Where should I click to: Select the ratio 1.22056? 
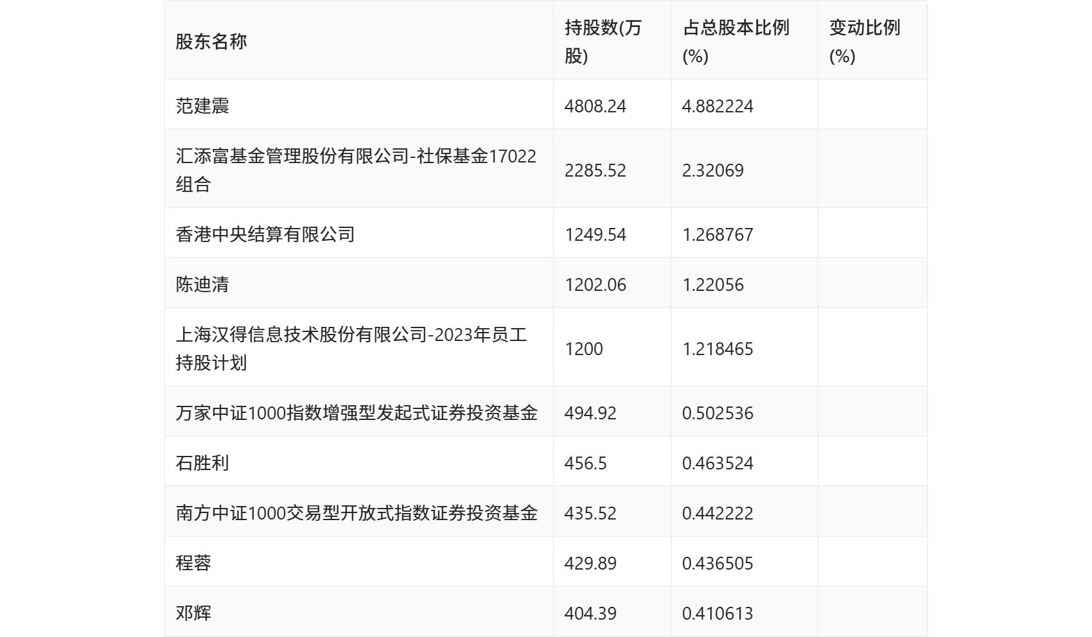pos(713,284)
